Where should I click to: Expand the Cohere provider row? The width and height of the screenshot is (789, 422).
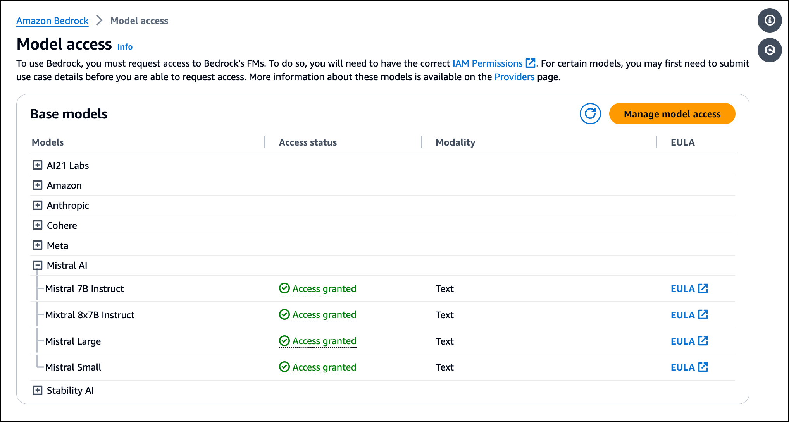click(38, 225)
